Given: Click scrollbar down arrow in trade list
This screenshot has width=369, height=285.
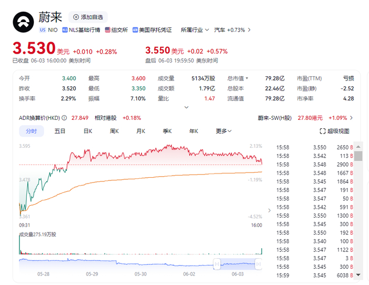Looking at the screenshot, I should pos(358,274).
